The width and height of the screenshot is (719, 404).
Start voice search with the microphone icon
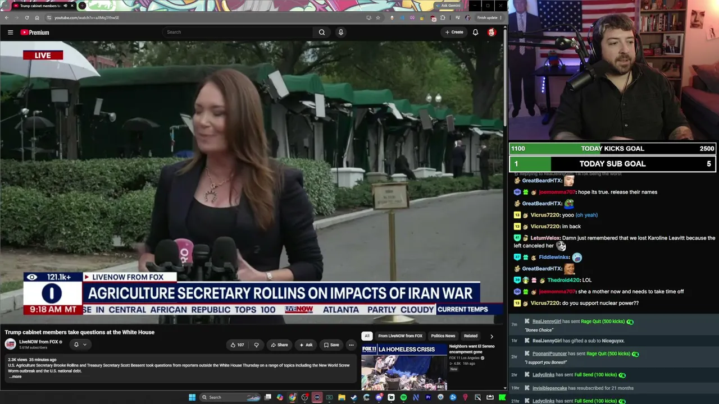click(340, 32)
